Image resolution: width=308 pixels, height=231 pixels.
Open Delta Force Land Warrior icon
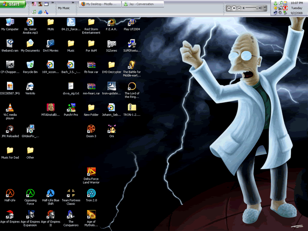(x=91, y=172)
